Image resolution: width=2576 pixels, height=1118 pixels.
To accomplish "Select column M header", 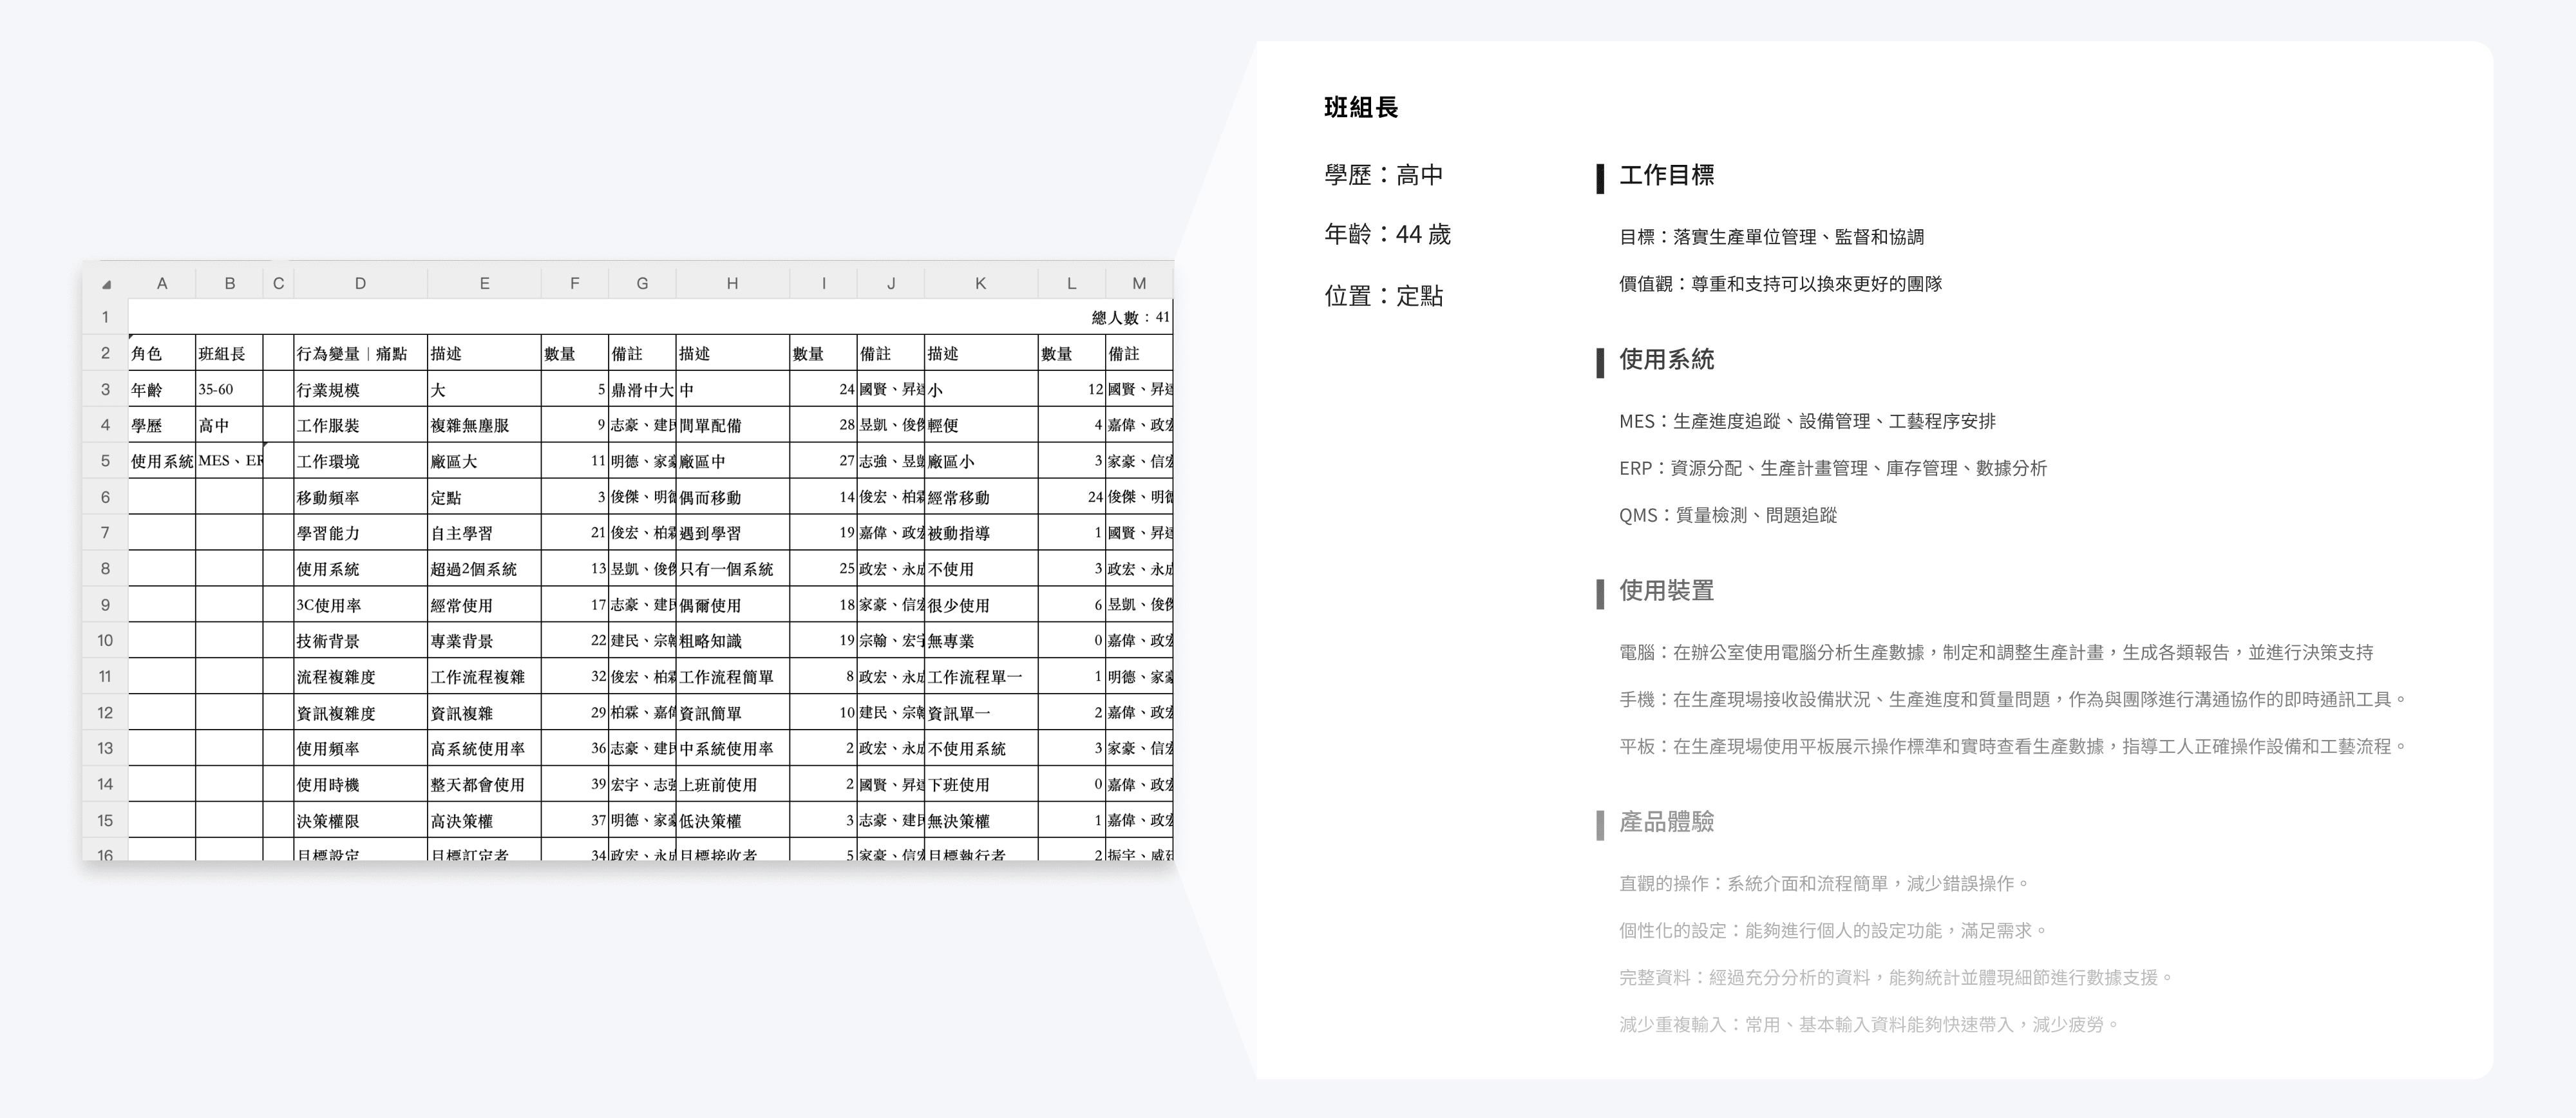I will [x=1138, y=284].
